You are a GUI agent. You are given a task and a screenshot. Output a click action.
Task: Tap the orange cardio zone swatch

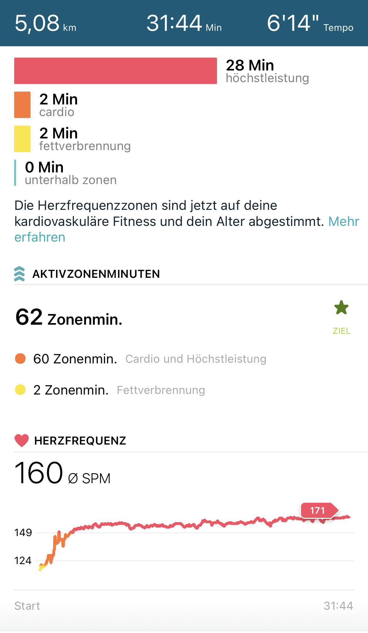pyautogui.click(x=22, y=105)
